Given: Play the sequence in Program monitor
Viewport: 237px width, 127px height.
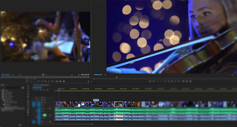Looking at the screenshot, I should [x=172, y=81].
